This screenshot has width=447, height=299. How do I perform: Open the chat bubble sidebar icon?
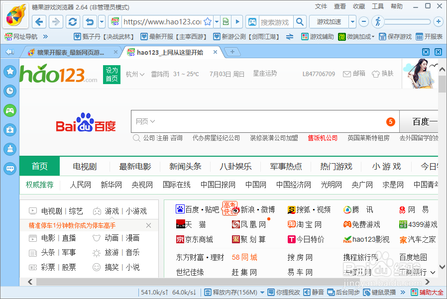(x=10, y=169)
